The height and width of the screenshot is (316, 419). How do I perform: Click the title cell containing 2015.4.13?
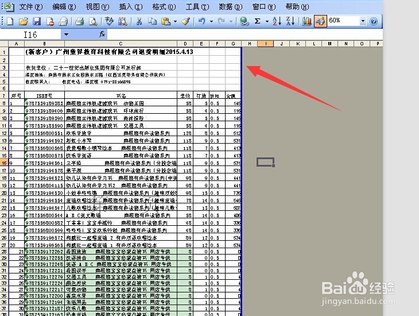109,52
